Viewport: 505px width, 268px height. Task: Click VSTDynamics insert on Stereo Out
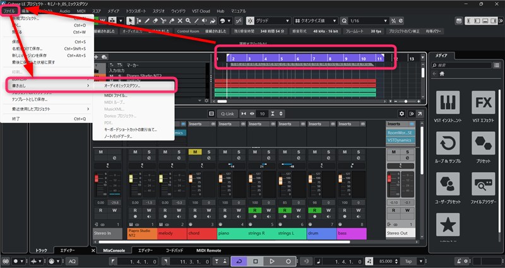(x=400, y=140)
